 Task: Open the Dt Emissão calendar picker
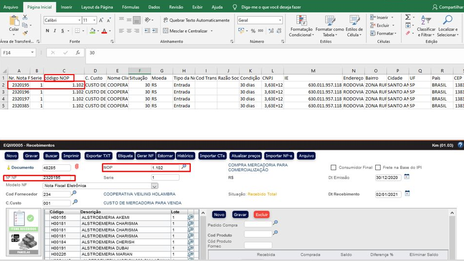pos(407,177)
